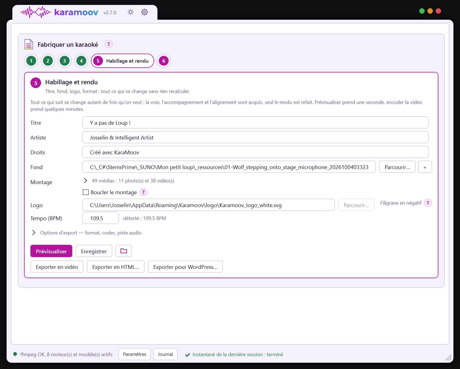460x369 pixels.
Task: Open the Journal log button
Action: 165,354
